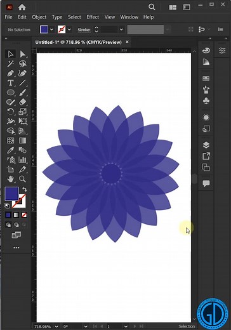231x330 pixels.
Task: Open the Edit menu
Action: pyautogui.click(x=22, y=17)
